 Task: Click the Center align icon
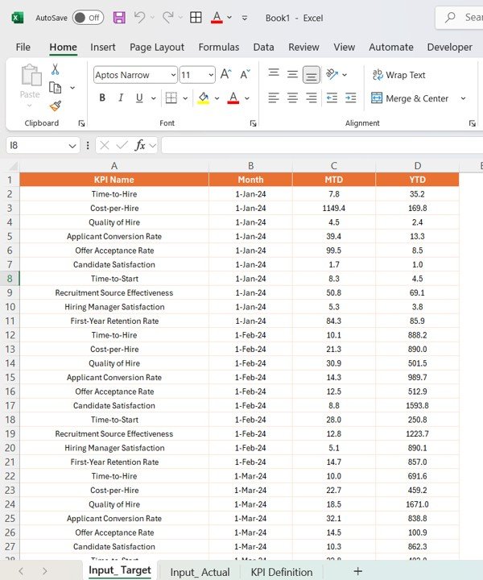[291, 98]
